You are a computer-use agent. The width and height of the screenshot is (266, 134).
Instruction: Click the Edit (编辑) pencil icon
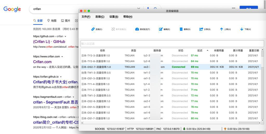pyautogui.click(x=161, y=29)
